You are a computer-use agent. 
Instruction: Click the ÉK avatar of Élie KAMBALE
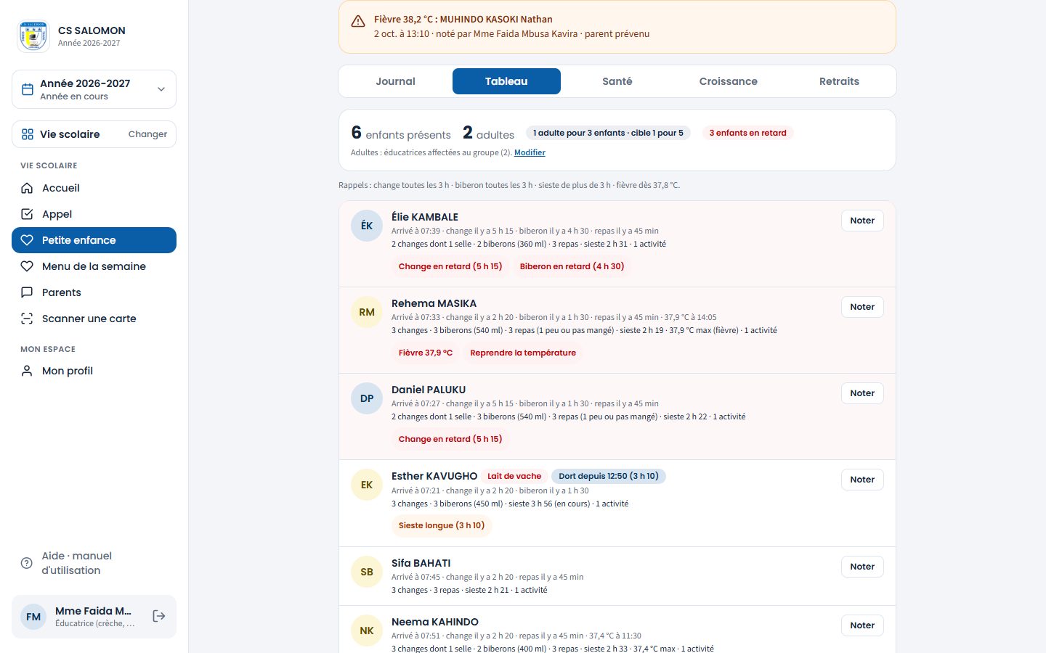coord(367,226)
